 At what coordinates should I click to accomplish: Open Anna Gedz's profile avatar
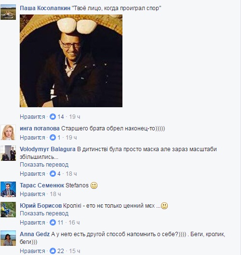pyautogui.click(x=8, y=238)
